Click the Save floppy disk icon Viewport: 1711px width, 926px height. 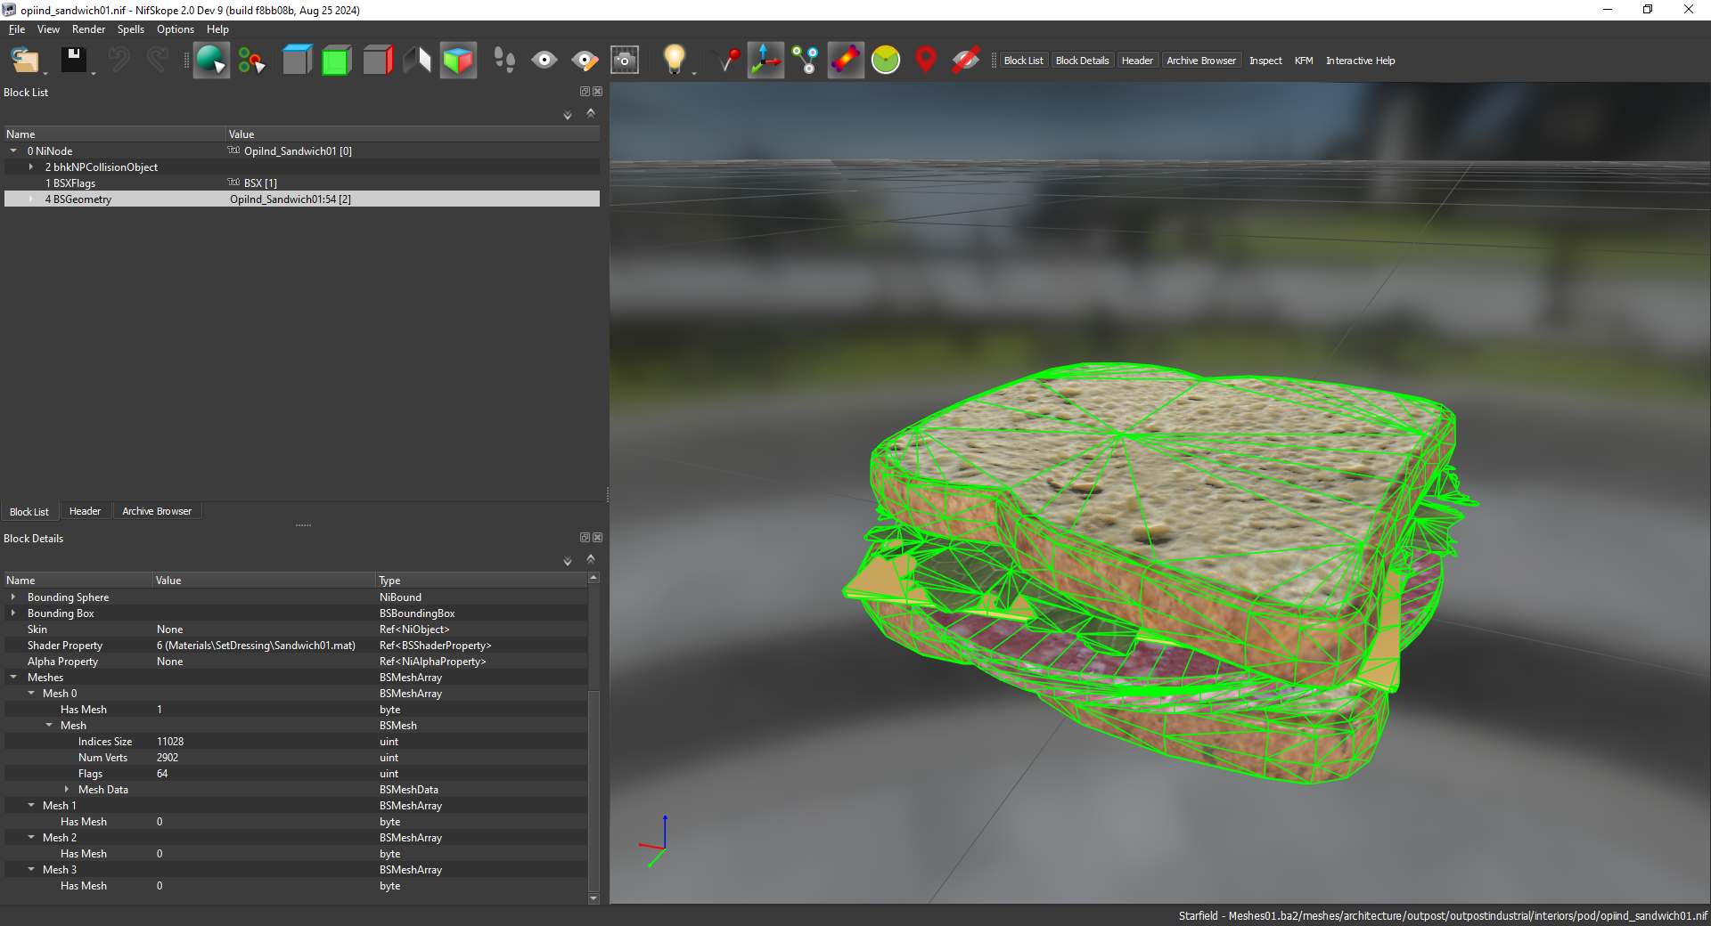[73, 61]
